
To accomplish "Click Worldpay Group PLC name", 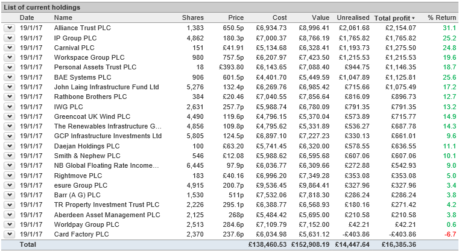I will coord(87,224).
